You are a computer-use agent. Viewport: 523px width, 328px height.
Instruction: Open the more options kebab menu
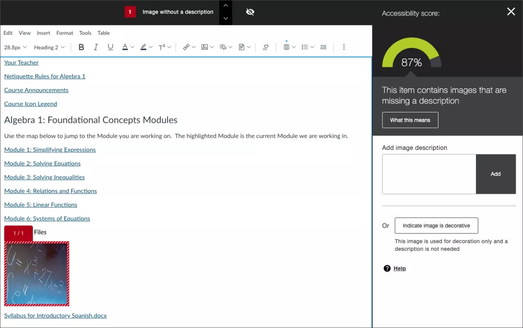tap(344, 47)
